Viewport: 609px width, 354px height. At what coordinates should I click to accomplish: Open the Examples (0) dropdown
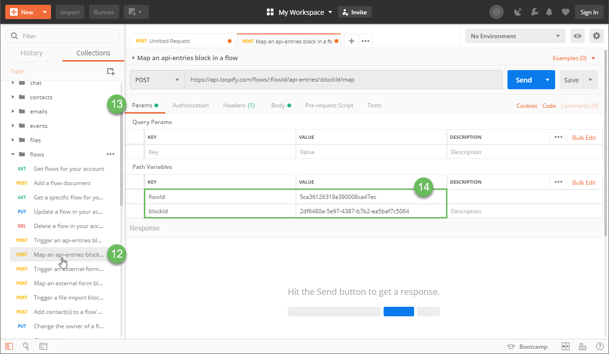click(x=574, y=58)
